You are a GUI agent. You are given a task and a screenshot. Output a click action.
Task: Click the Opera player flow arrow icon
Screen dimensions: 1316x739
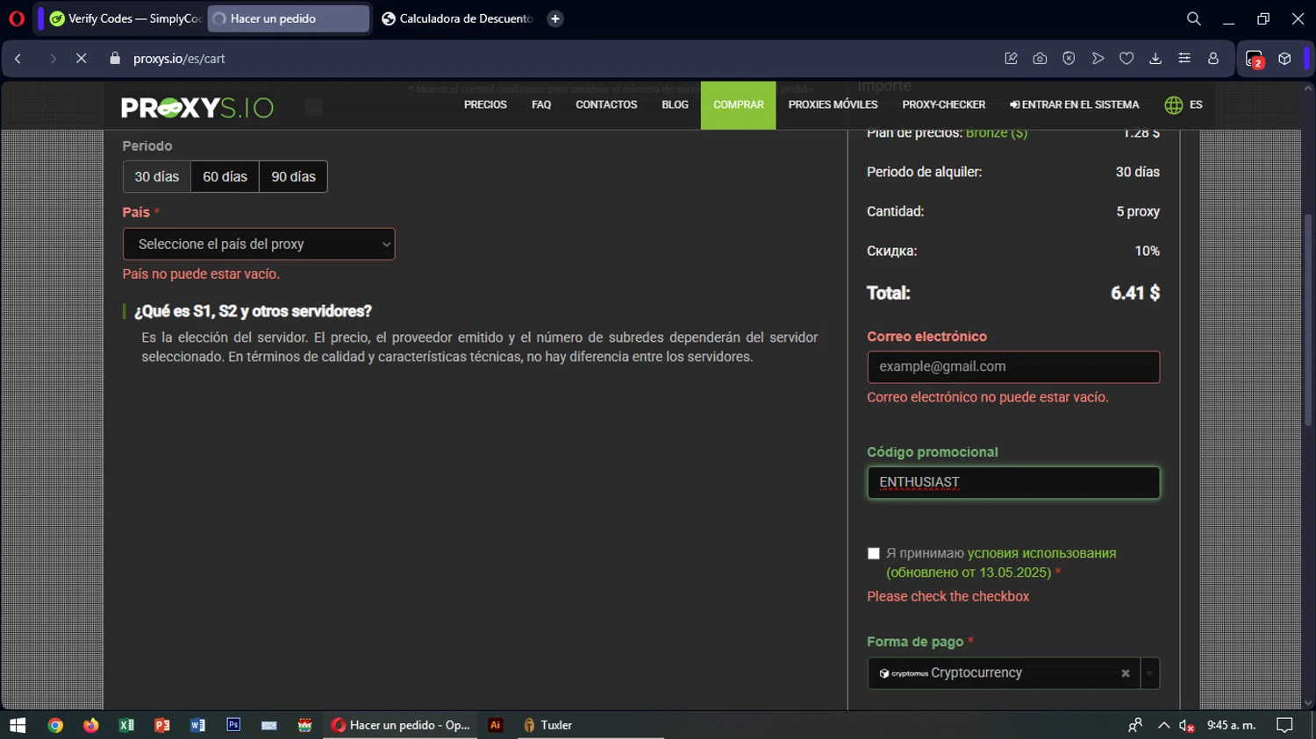[x=1098, y=59]
